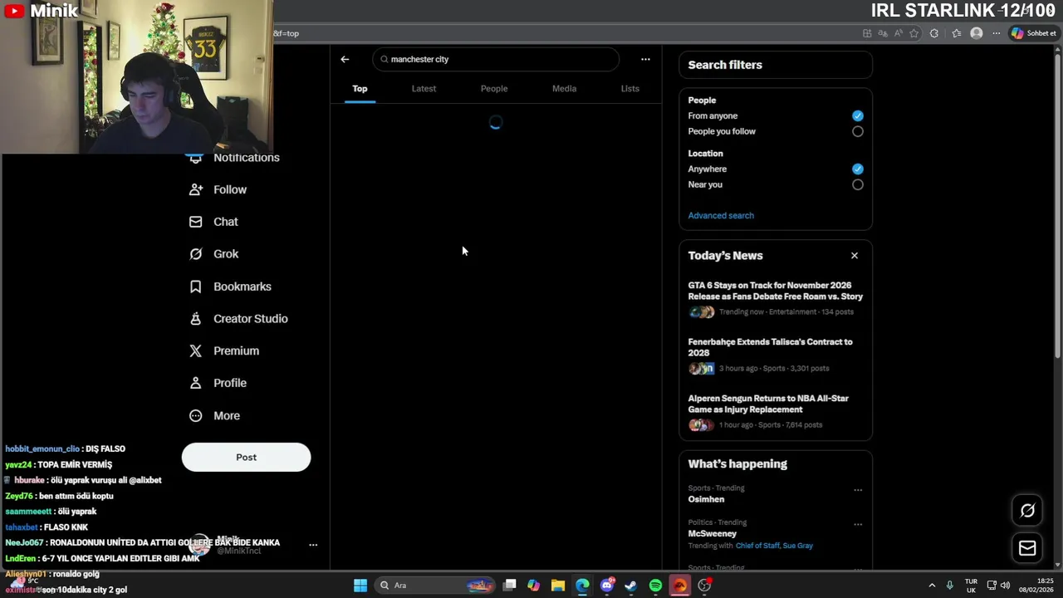Switch to the Top tab
The width and height of the screenshot is (1063, 598).
360,88
